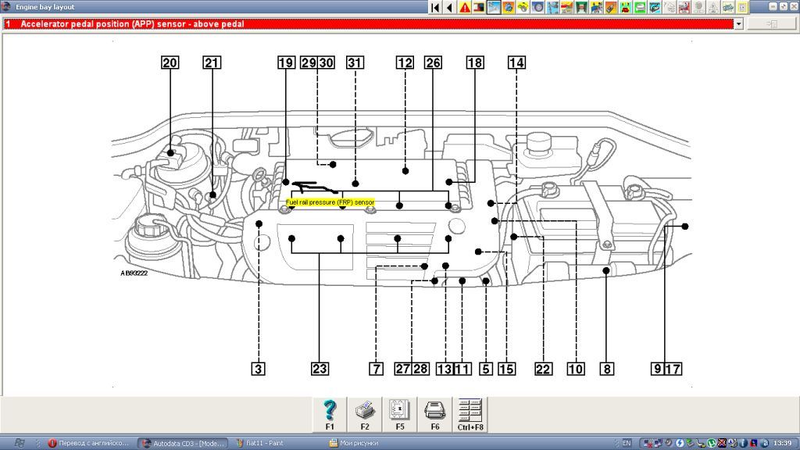Open the Ctrl+F8 table list icon
The width and height of the screenshot is (800, 450).
(470, 410)
